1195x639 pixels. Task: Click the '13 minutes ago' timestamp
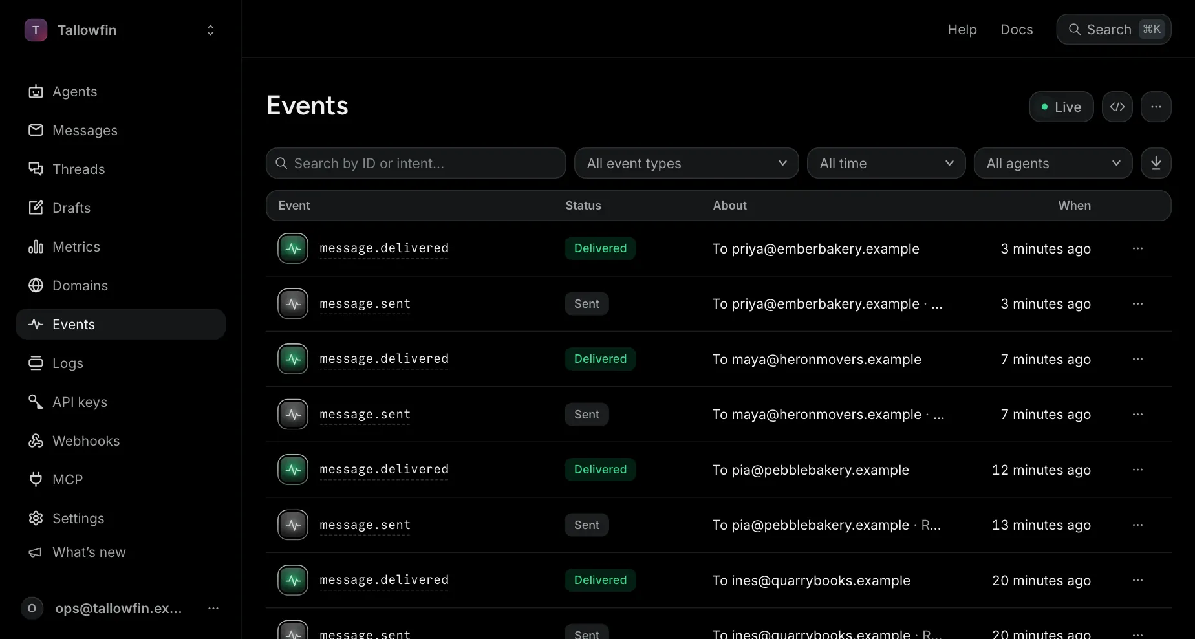pyautogui.click(x=1041, y=525)
